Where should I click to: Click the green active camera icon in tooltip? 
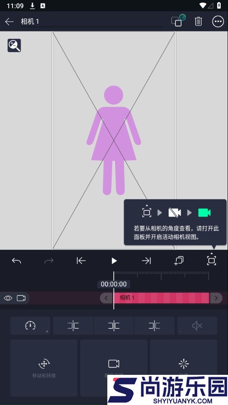[204, 212]
